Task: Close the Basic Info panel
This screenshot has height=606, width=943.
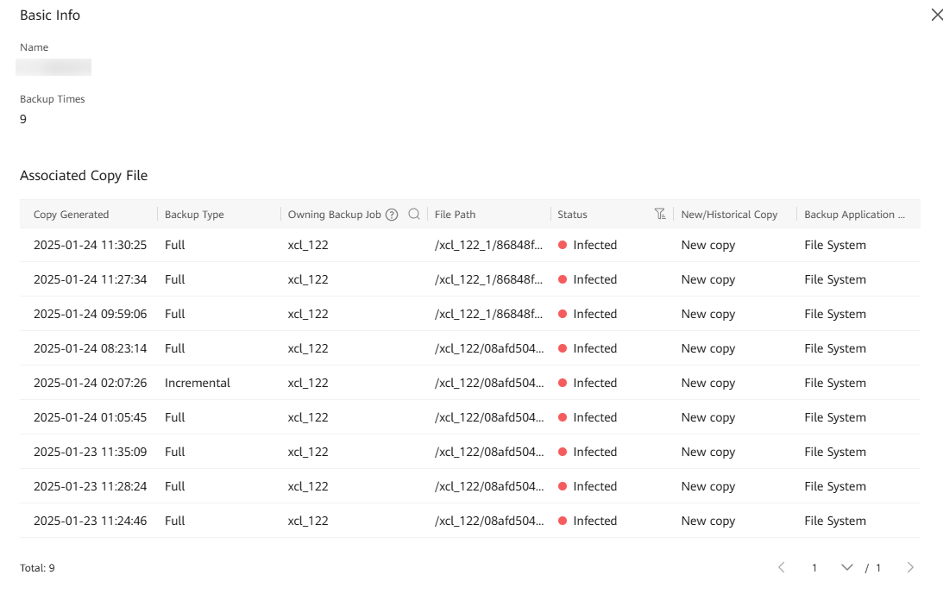Action: coord(937,15)
